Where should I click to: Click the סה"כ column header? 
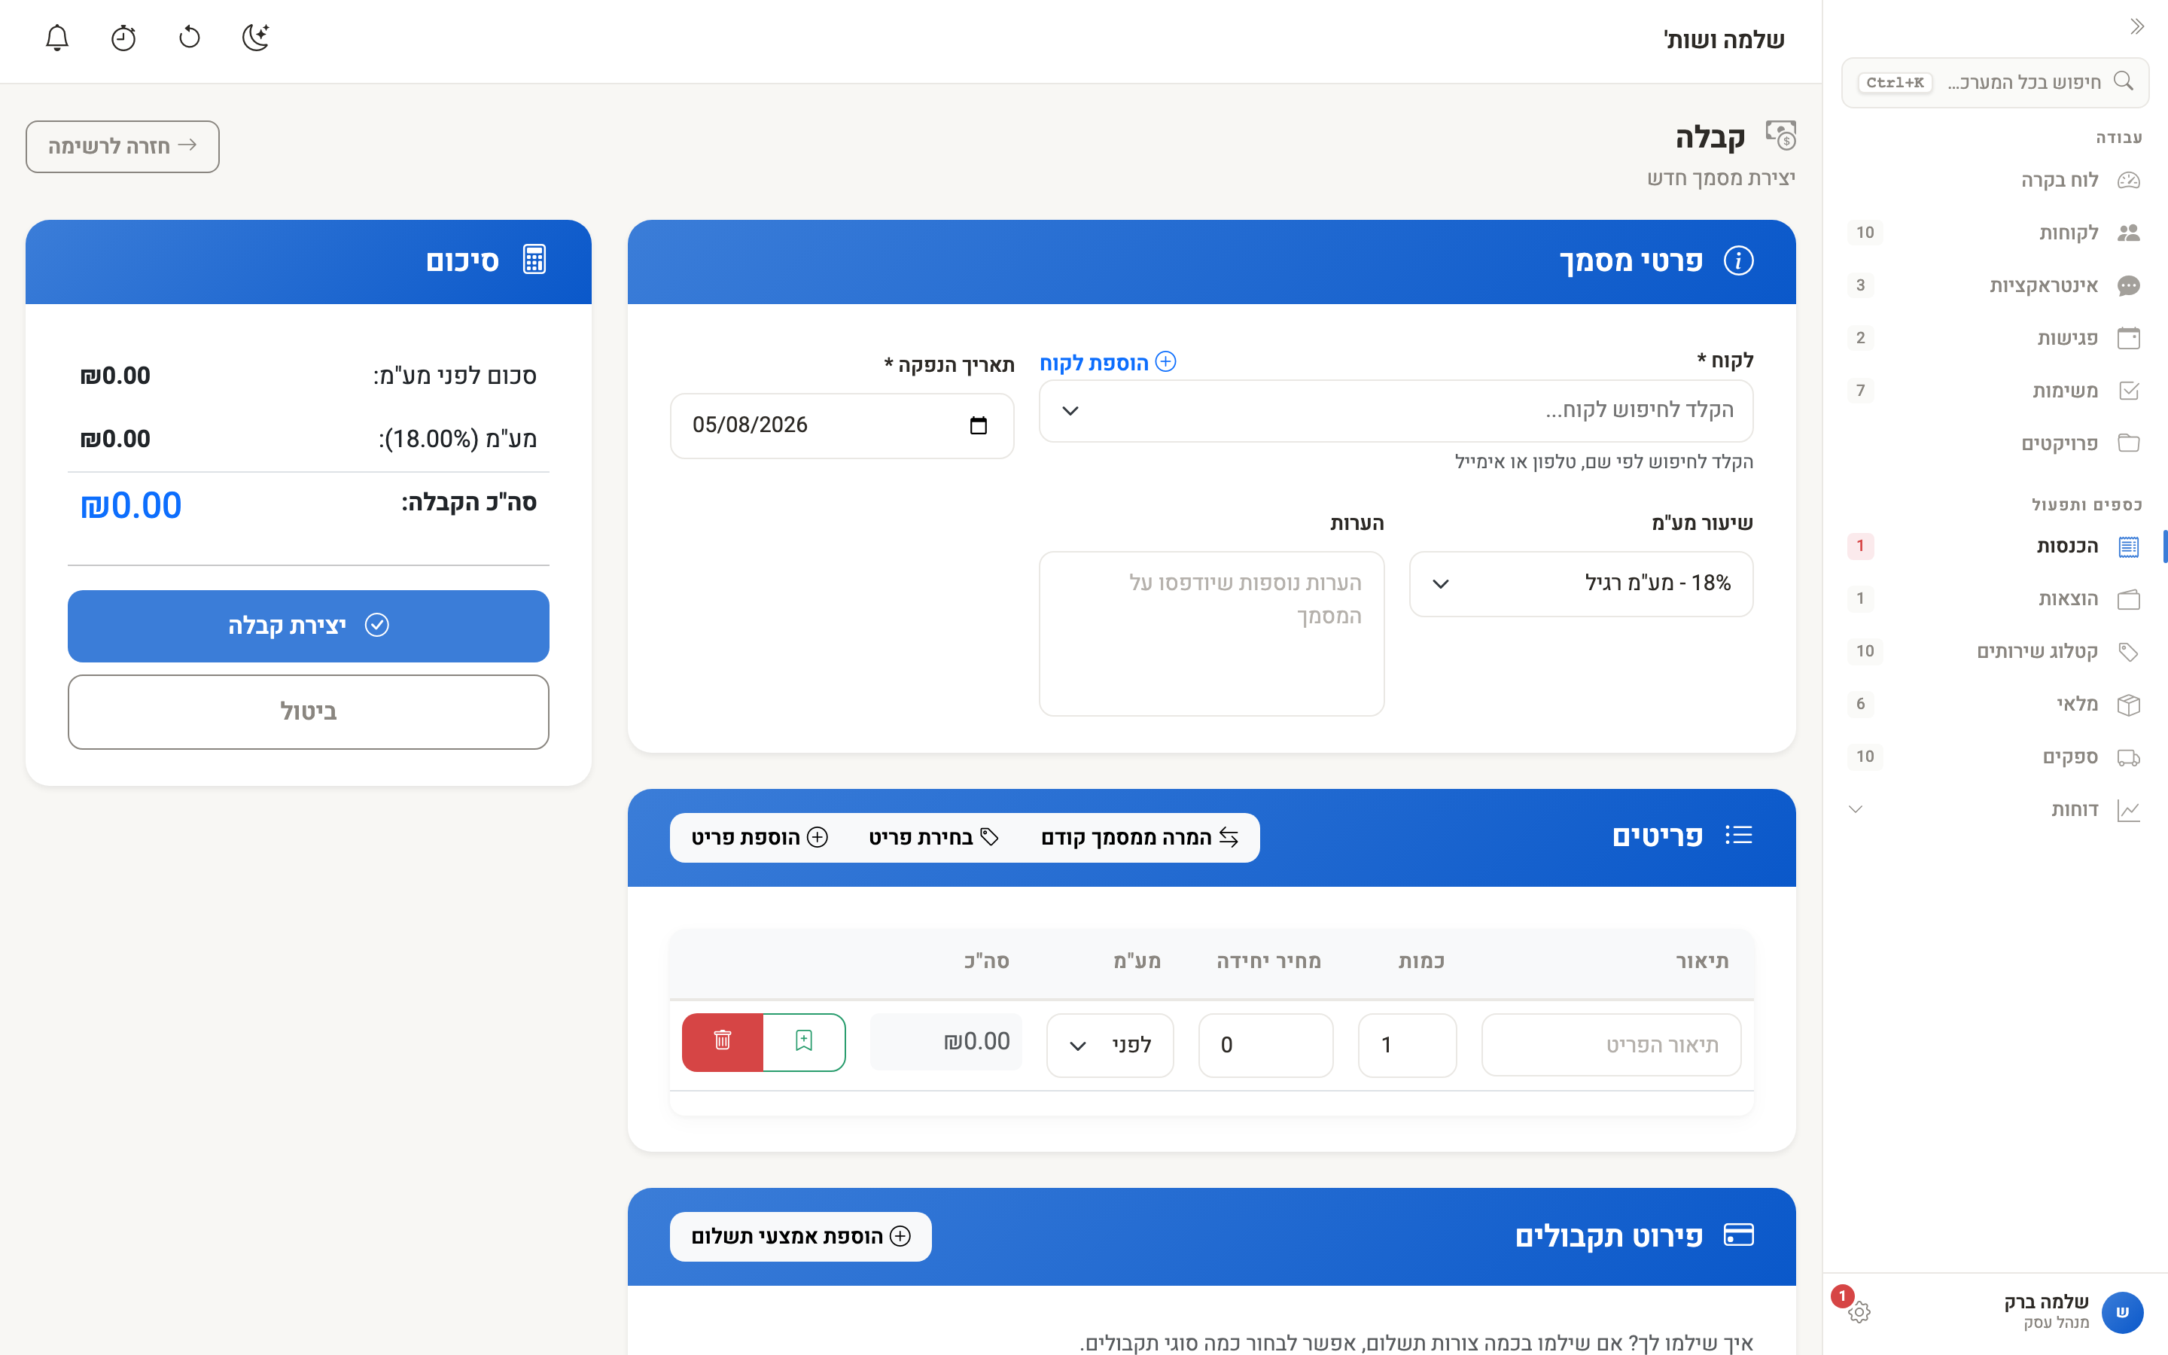[986, 961]
